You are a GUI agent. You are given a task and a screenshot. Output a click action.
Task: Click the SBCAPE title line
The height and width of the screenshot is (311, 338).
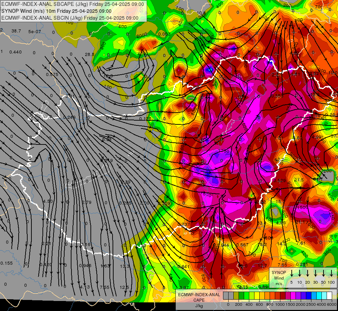73,4
